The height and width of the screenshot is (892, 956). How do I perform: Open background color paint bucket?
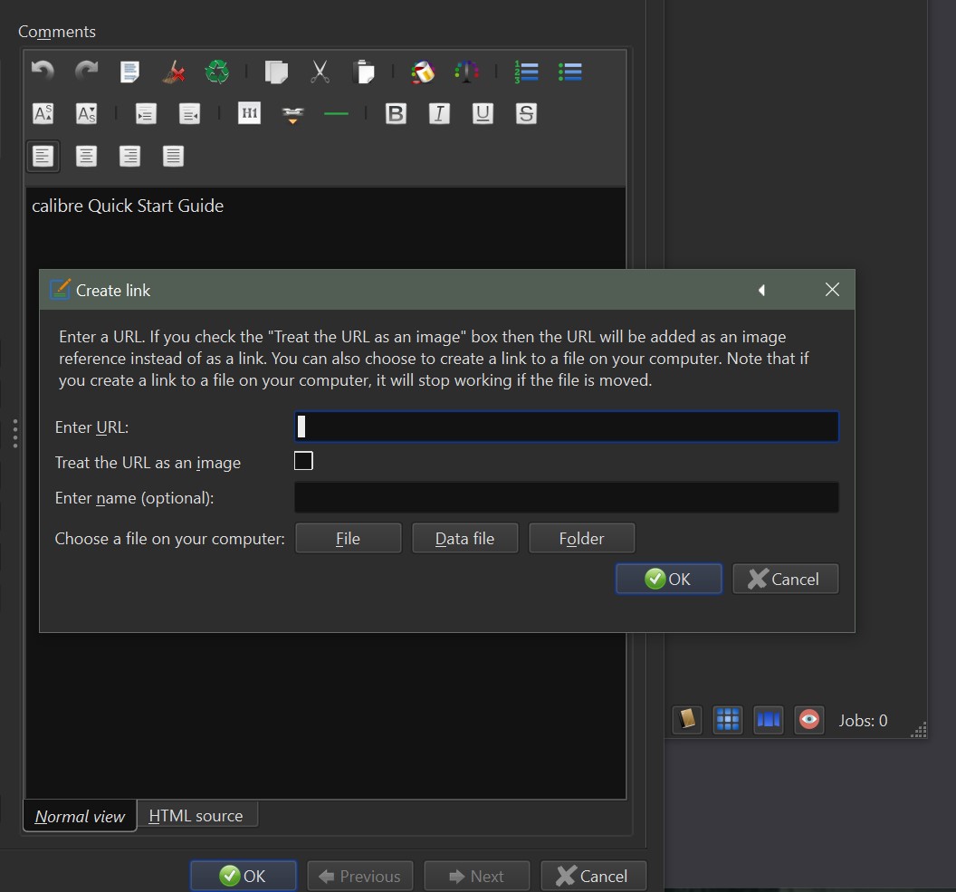click(x=423, y=72)
